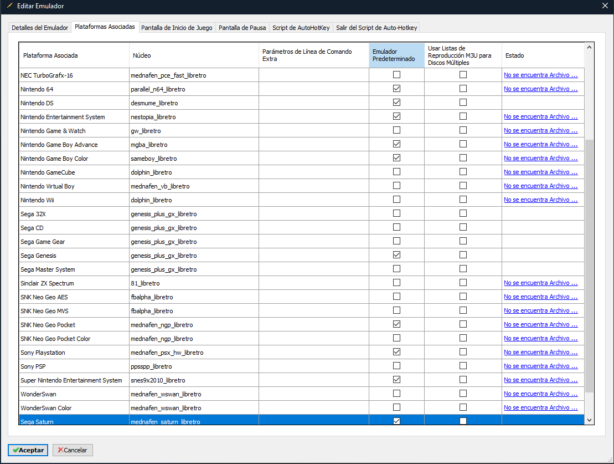Uncheck default emulator for Sega Genesis
This screenshot has height=464, width=614.
pos(396,255)
